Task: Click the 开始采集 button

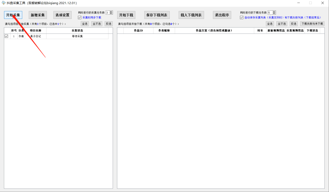Action: pyautogui.click(x=13, y=15)
